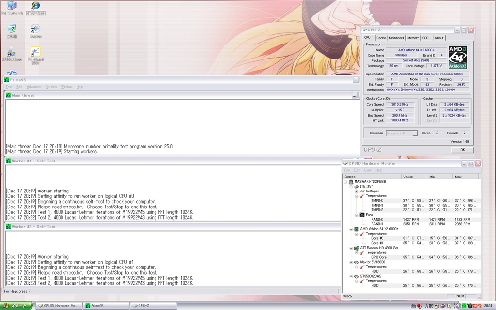Expand the Voltages node in Hardware Monitor
496x310 pixels.
(x=356, y=192)
